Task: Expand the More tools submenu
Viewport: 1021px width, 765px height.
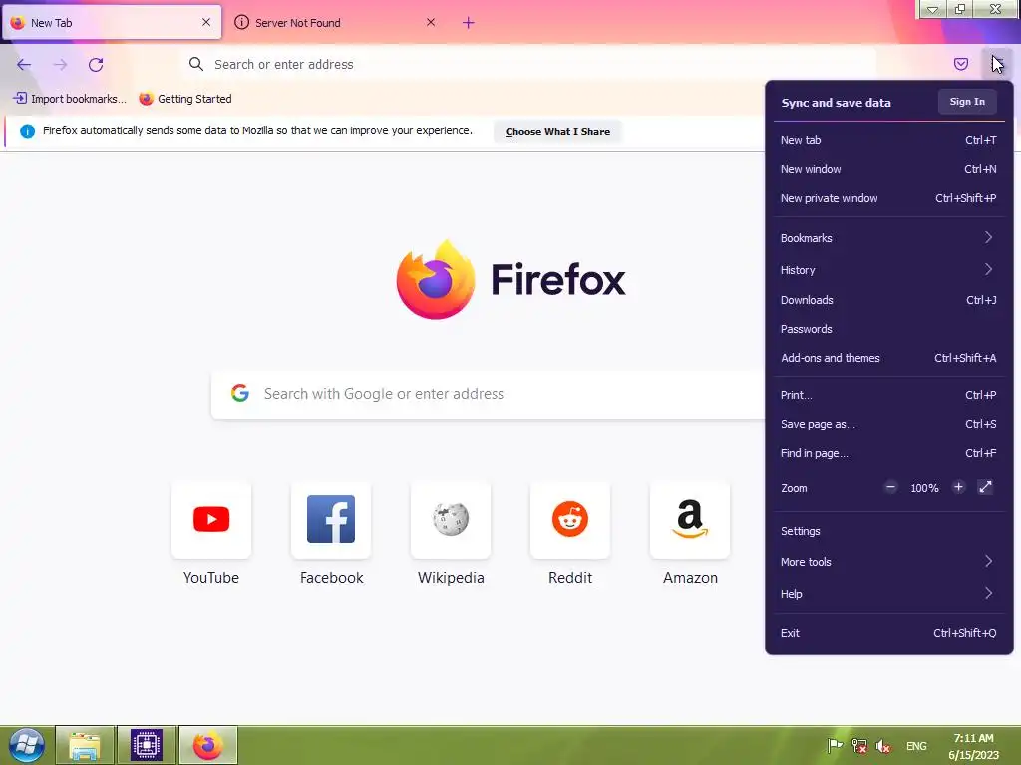Action: [x=888, y=562]
